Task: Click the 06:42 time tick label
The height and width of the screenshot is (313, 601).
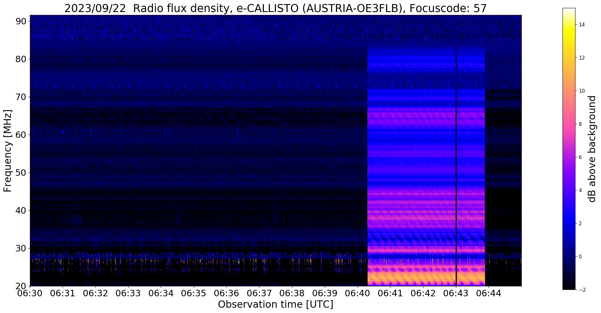Action: pyautogui.click(x=423, y=294)
